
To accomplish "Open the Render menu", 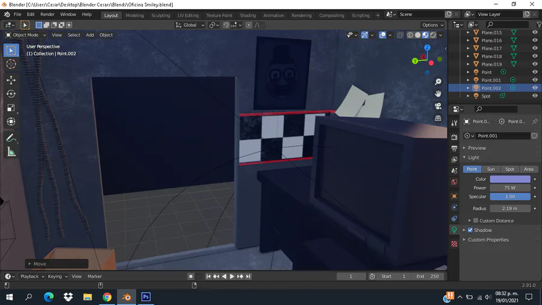I will (x=48, y=14).
